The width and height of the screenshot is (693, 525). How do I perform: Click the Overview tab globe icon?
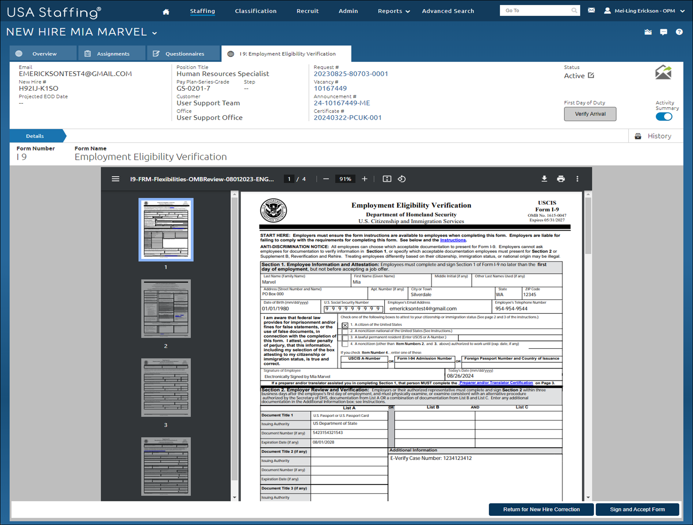(19, 54)
